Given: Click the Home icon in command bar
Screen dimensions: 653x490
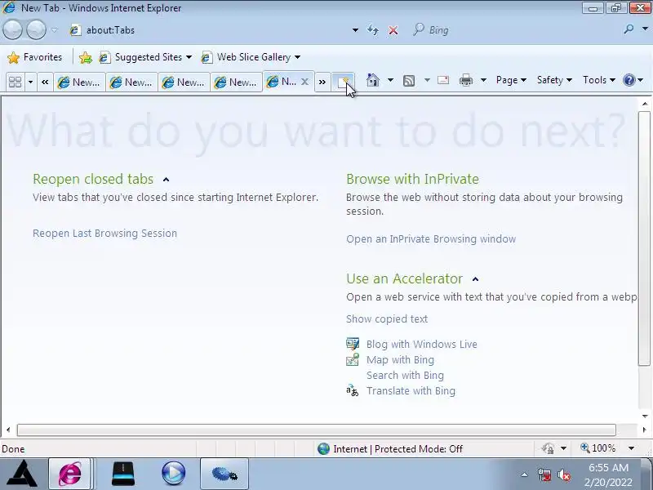Looking at the screenshot, I should tap(373, 80).
